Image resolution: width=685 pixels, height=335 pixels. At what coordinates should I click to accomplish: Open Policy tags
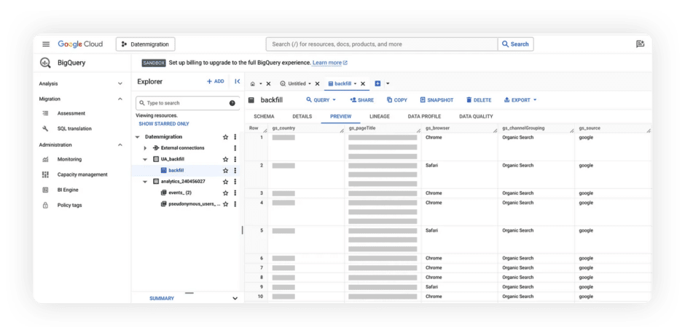click(69, 205)
